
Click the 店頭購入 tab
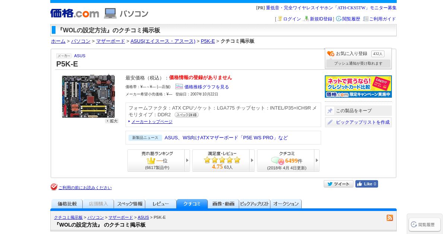tap(98, 204)
